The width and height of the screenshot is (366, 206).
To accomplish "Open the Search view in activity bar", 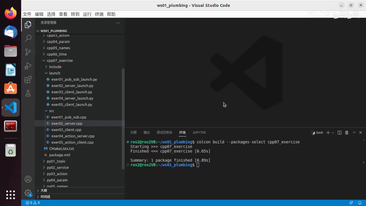I will point(28,38).
